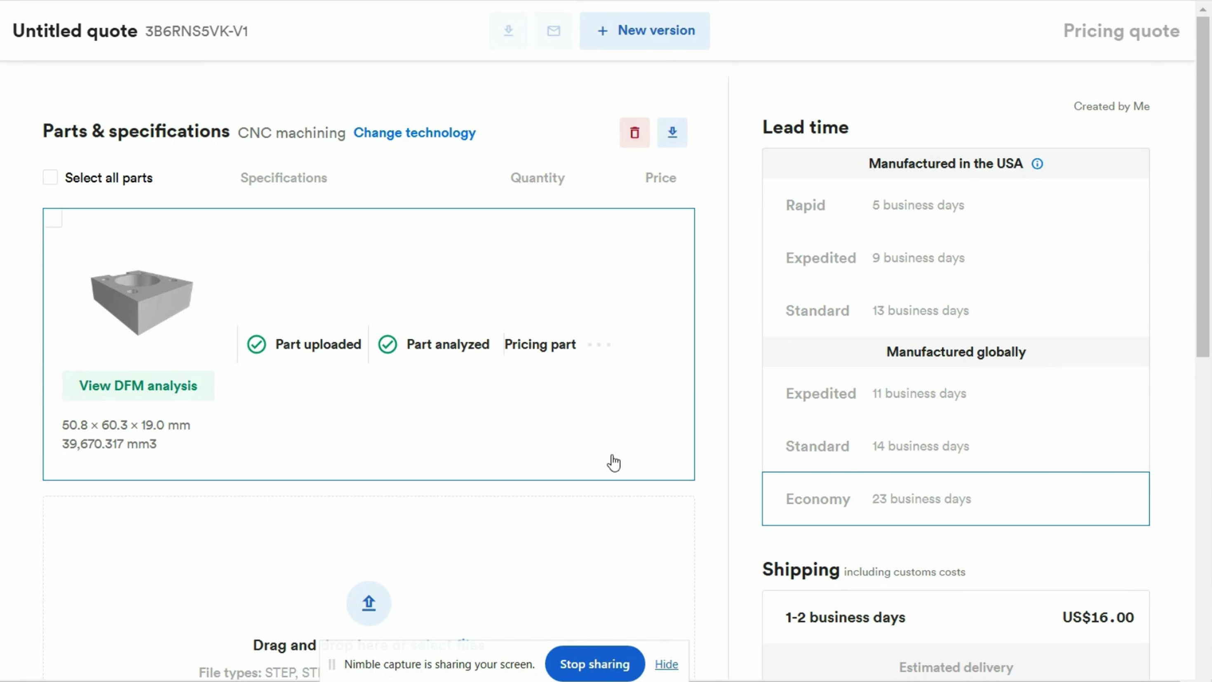Tick the part card's checkbox
The width and height of the screenshot is (1212, 682).
pos(53,219)
